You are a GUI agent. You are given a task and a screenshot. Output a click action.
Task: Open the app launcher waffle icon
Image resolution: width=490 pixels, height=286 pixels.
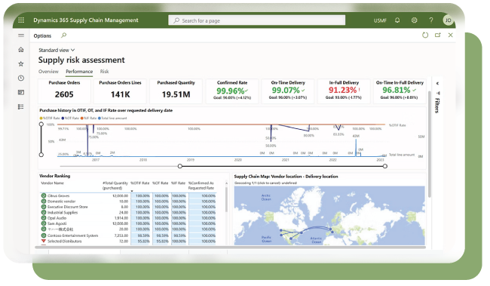coord(21,20)
